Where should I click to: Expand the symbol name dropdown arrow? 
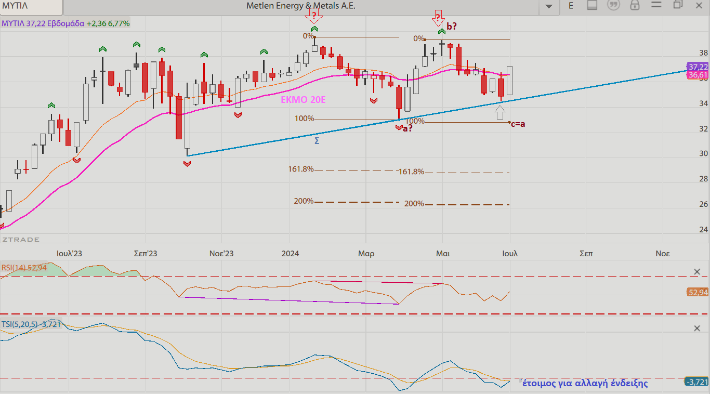(x=549, y=6)
